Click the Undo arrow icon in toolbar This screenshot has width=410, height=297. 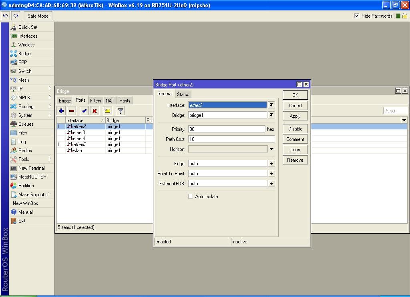pyautogui.click(x=6, y=16)
